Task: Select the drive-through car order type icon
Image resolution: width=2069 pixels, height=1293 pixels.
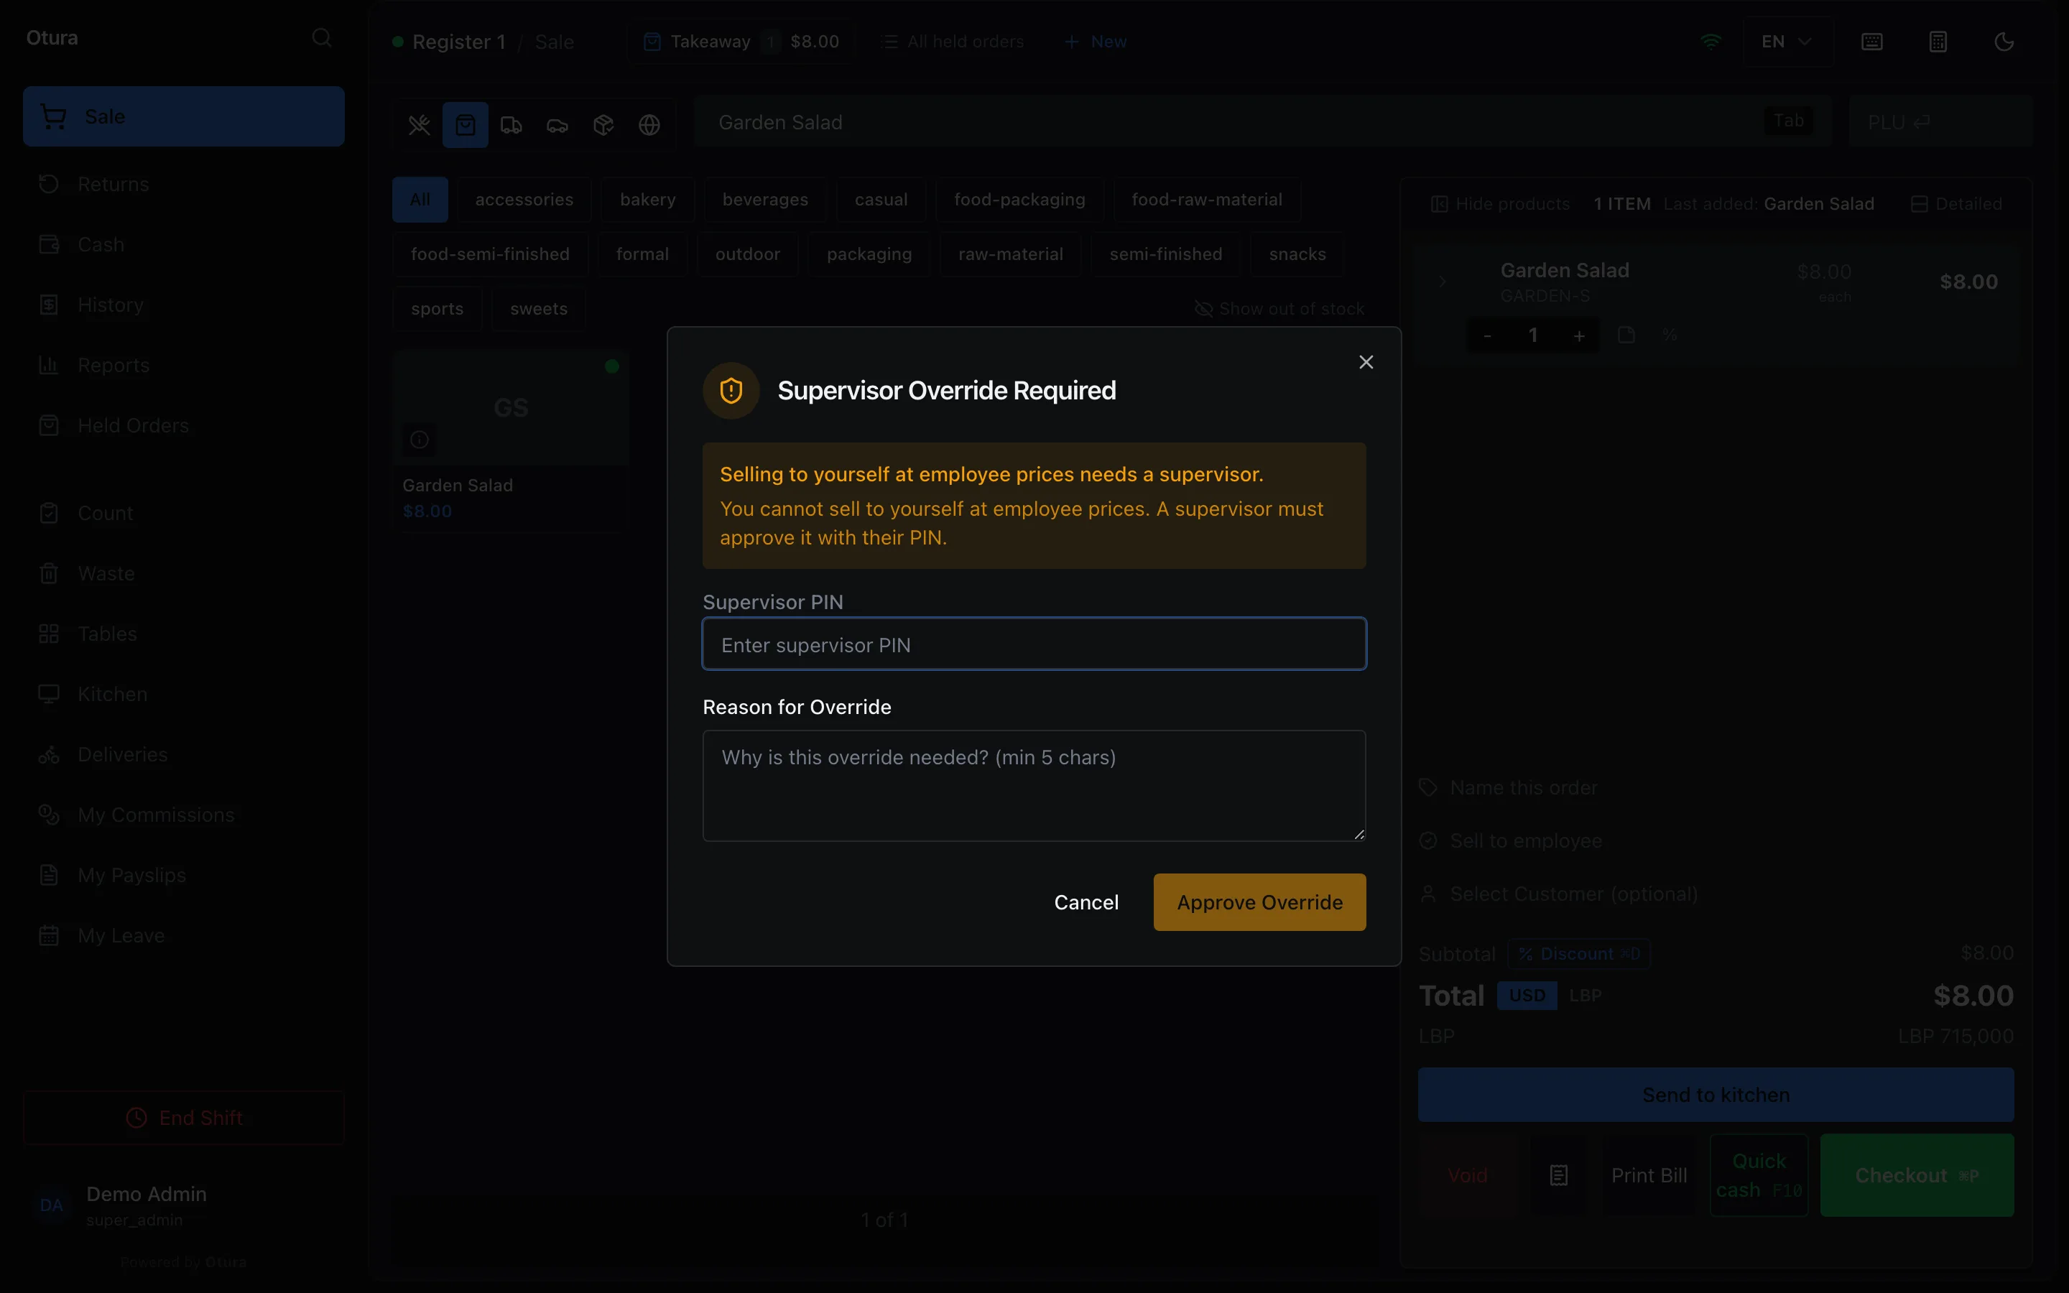Action: (557, 125)
